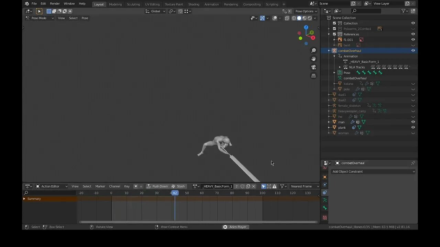The height and width of the screenshot is (247, 440).
Task: Show the woman object via eye icon
Action: 413,133
